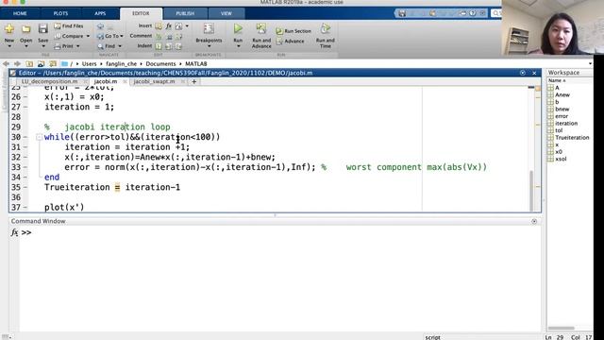Click the Run Section button
Viewport: 604px width, 340px height.
294,31
